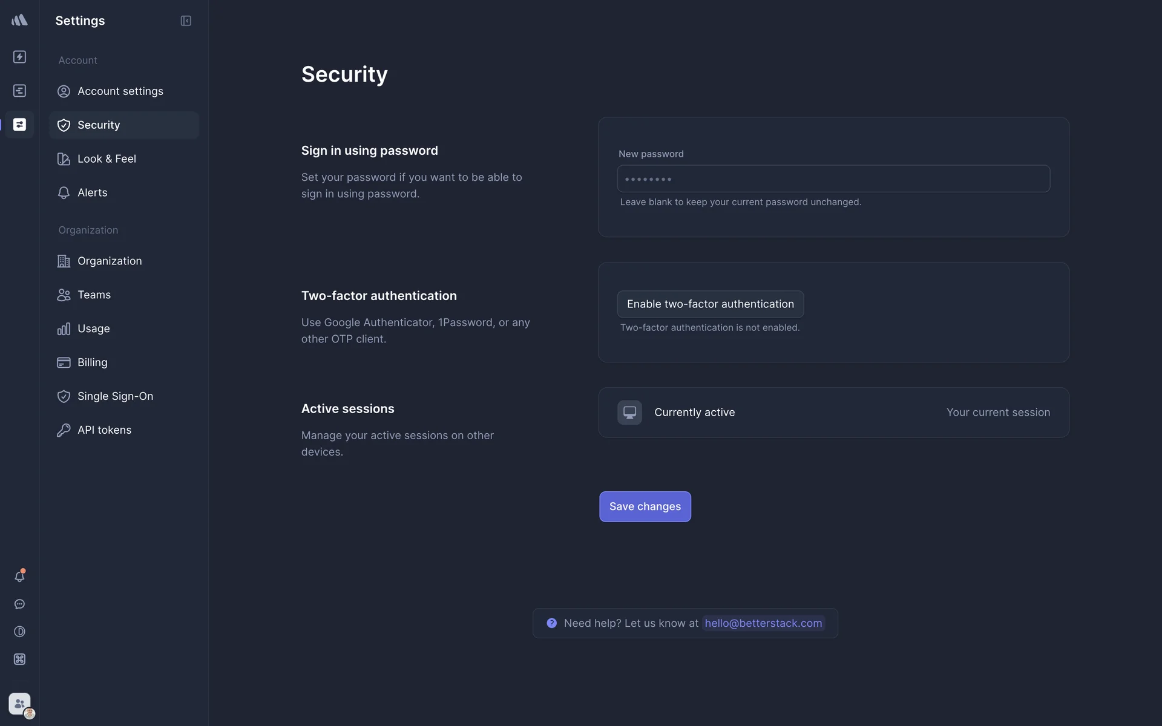Select Alerts in settings sidebar
1162x726 pixels.
(92, 193)
